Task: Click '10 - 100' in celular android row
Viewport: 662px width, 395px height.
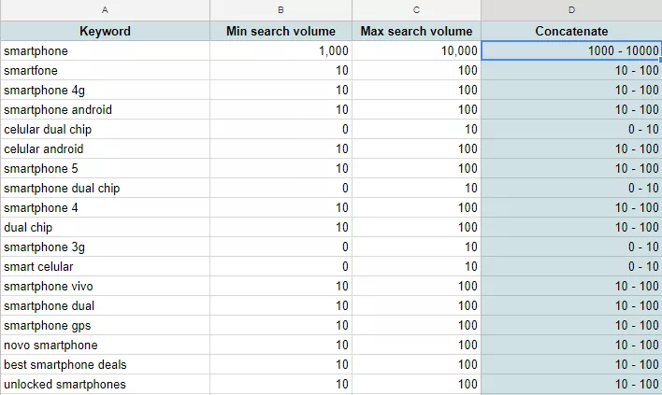Action: 571,148
